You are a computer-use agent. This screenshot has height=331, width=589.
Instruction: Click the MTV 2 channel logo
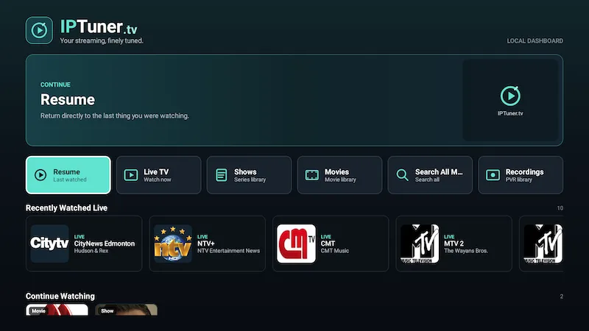click(419, 243)
